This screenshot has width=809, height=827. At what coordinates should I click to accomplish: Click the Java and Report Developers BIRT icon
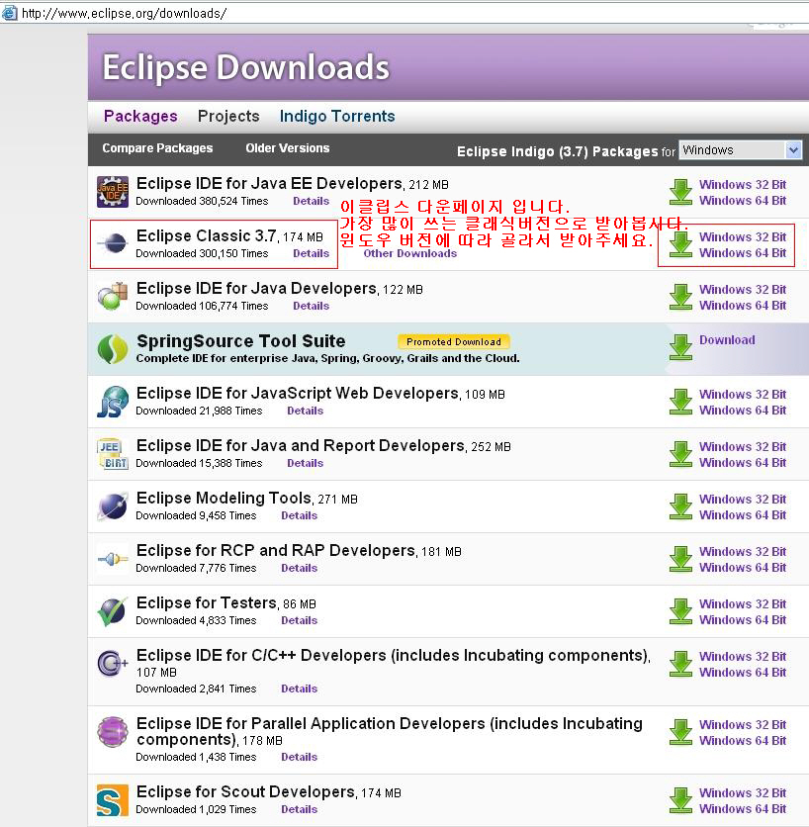(113, 454)
